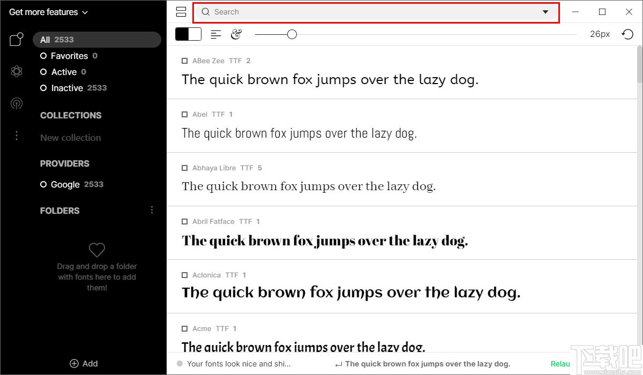Click the Add button at sidebar bottom
This screenshot has height=375, width=643.
click(x=84, y=363)
